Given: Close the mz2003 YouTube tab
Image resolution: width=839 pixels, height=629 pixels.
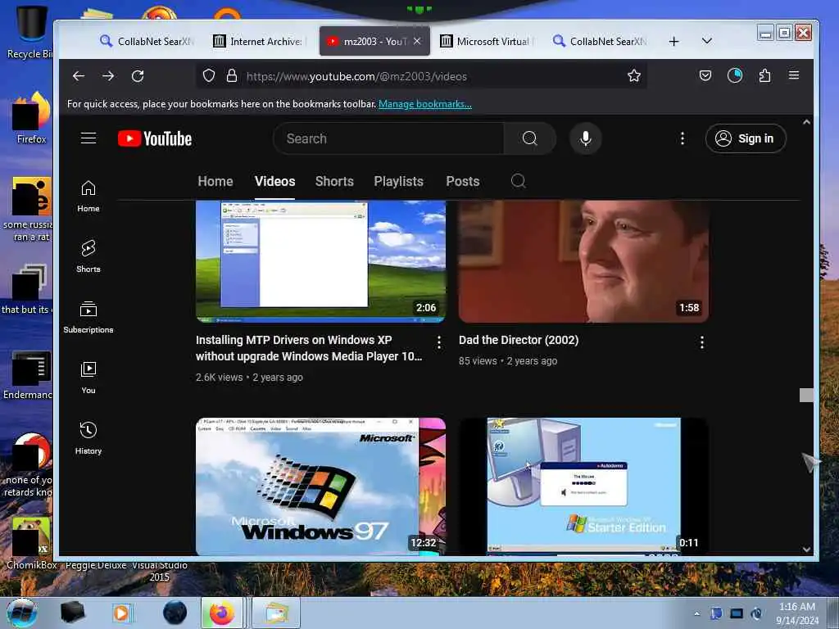Looking at the screenshot, I should pos(417,41).
